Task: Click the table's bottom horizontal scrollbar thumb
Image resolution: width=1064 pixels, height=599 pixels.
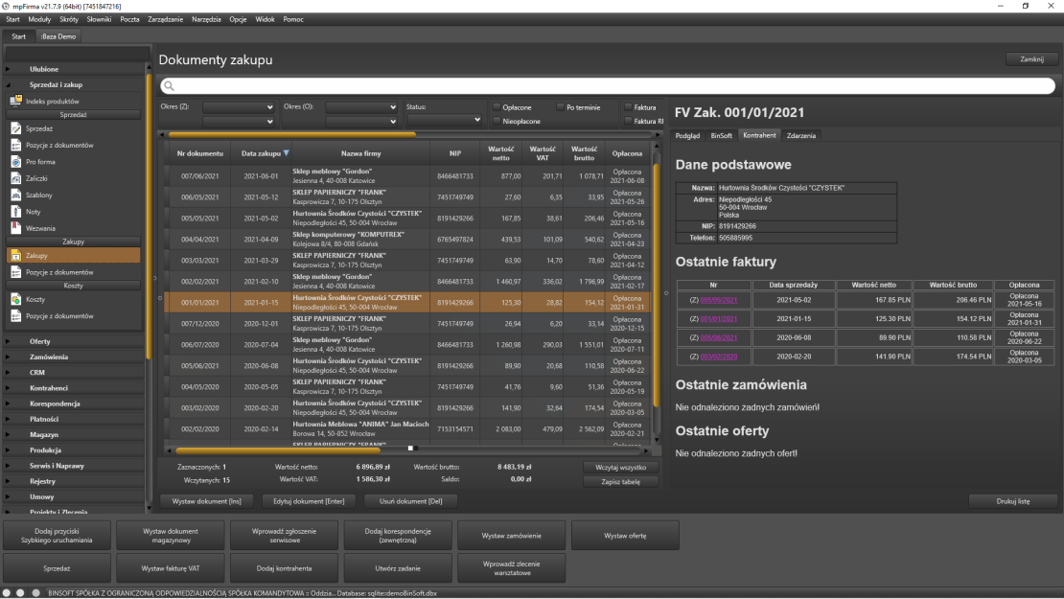Action: (278, 450)
